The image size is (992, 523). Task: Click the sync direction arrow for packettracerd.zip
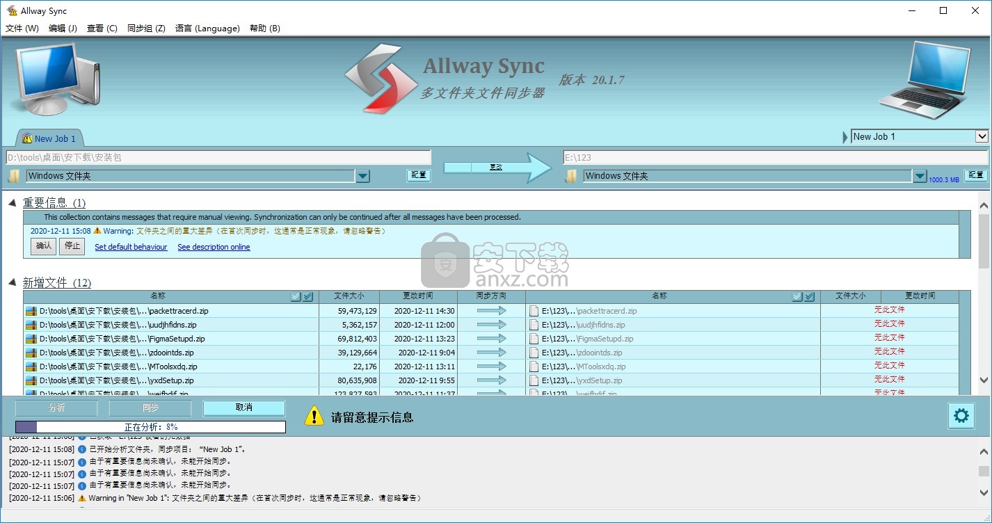(x=492, y=311)
